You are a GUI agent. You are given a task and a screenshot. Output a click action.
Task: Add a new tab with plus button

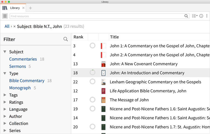coord(30,8)
